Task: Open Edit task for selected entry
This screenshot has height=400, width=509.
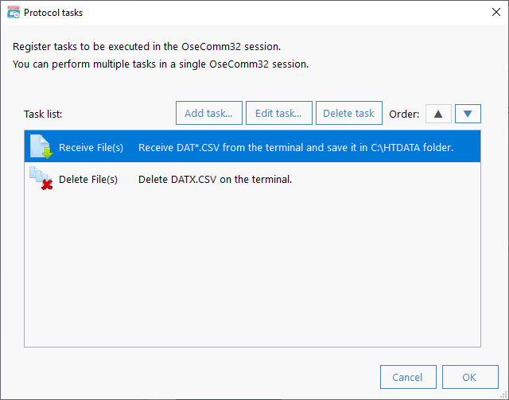Action: [x=279, y=113]
